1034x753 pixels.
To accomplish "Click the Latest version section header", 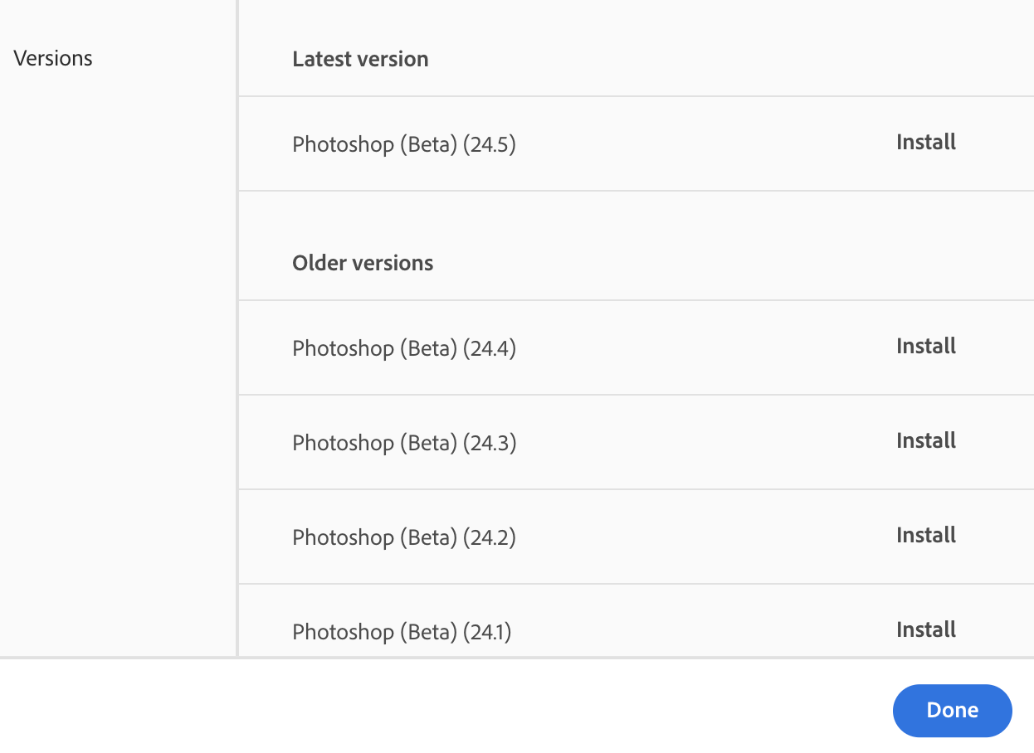I will click(x=359, y=59).
